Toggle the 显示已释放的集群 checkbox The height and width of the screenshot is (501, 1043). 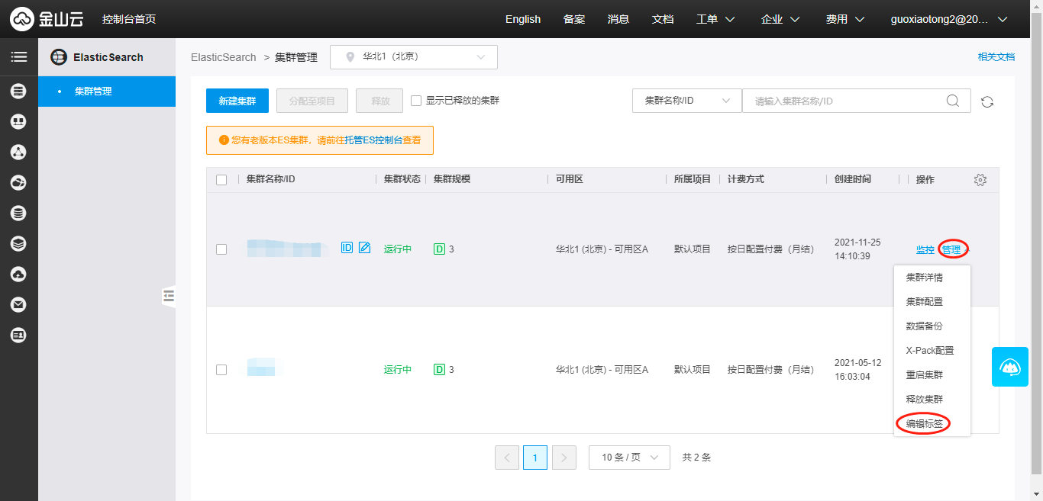tap(416, 101)
